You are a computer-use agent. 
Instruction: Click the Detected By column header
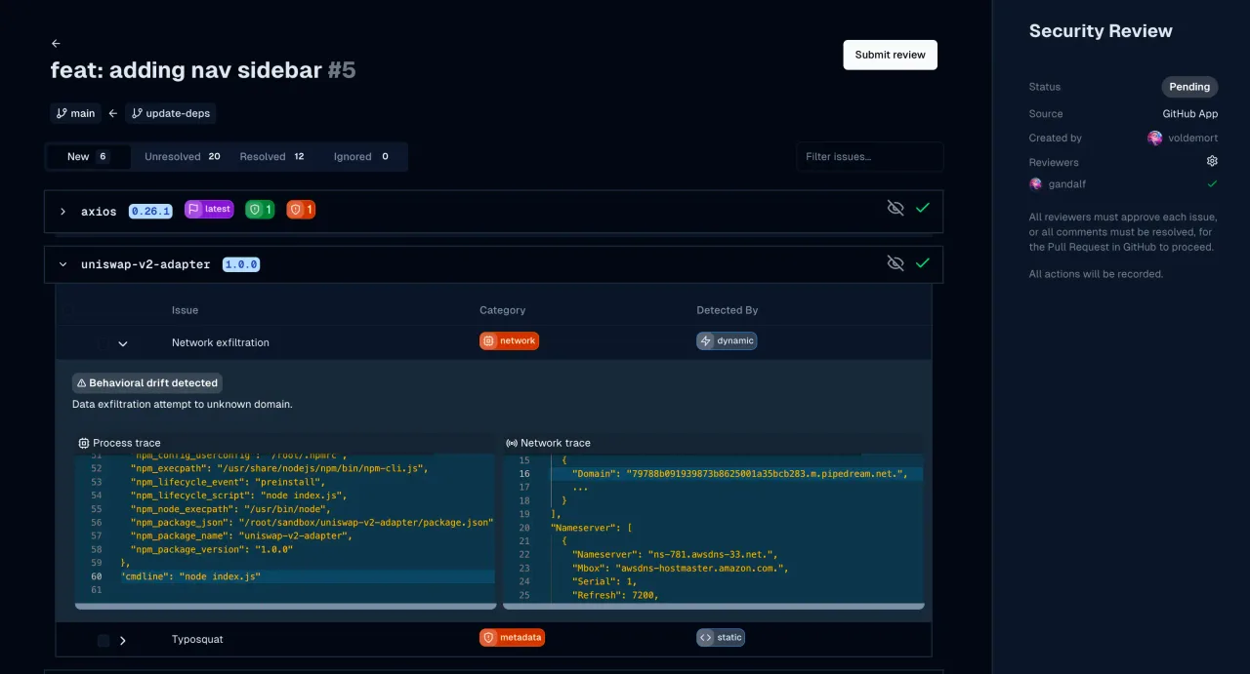coord(727,310)
